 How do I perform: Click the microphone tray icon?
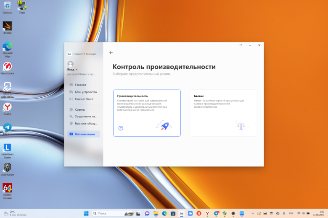[284, 213]
